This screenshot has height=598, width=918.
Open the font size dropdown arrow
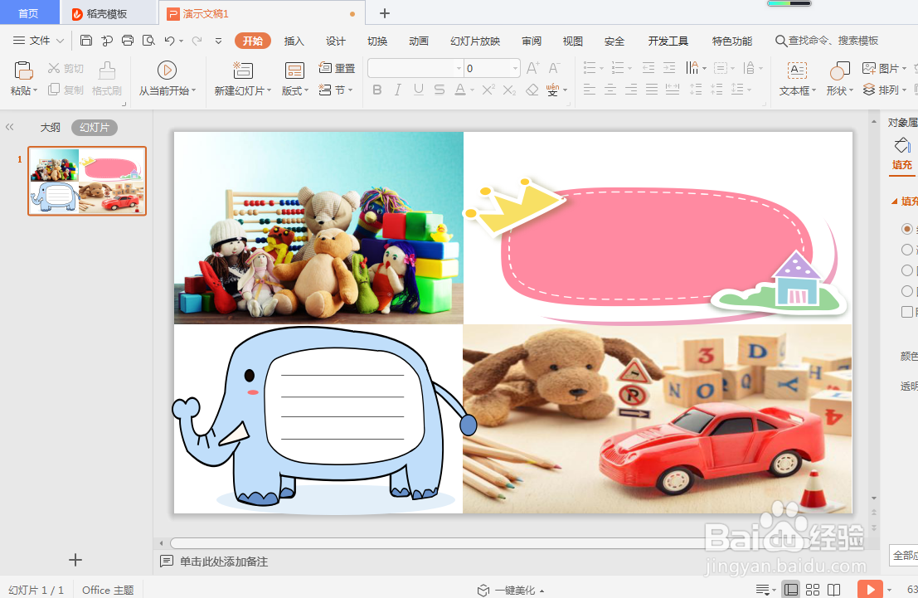pyautogui.click(x=515, y=69)
